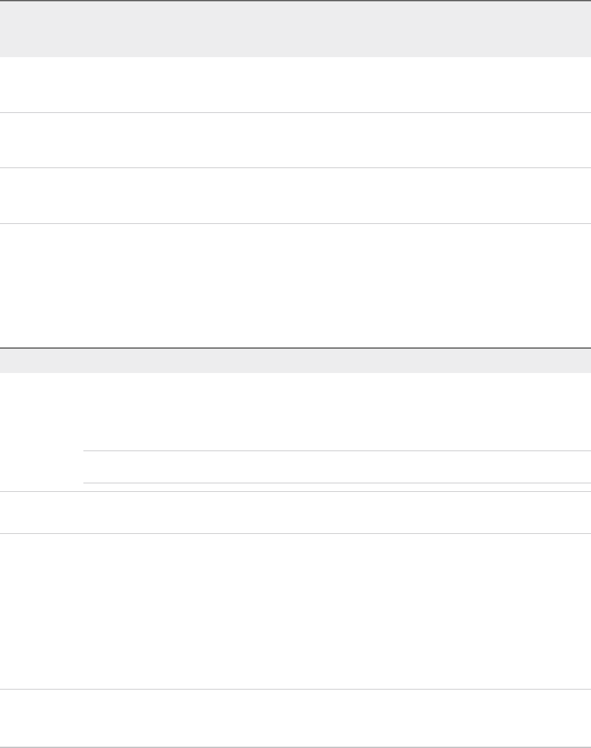Select the narrow indented sub-row in lower table

[336, 467]
